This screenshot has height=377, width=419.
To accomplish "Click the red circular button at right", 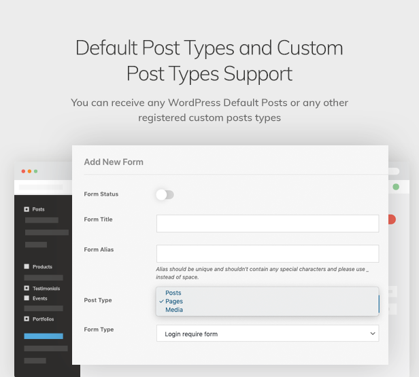I will click(x=391, y=219).
